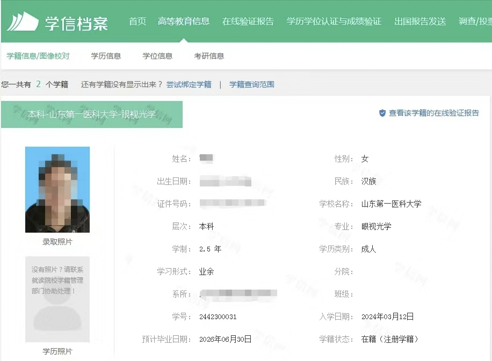Click the 班级 field label
This screenshot has height=361, width=492.
(x=344, y=294)
